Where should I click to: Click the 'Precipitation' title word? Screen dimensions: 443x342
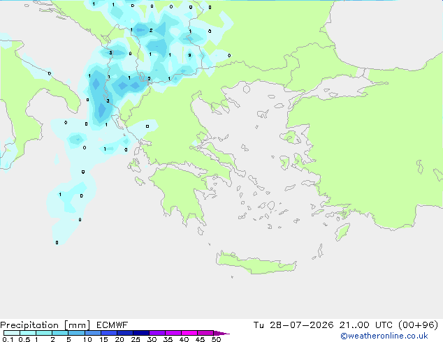[x=29, y=325]
